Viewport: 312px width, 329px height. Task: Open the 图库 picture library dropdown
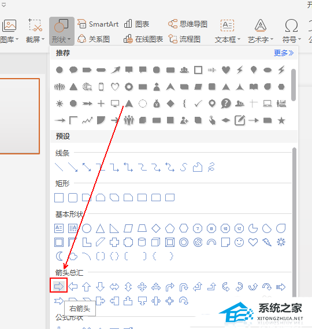tap(9, 31)
